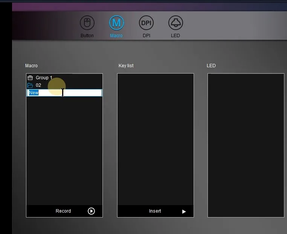This screenshot has height=234, width=287.
Task: Start recording with circular play icon
Action: [91, 211]
